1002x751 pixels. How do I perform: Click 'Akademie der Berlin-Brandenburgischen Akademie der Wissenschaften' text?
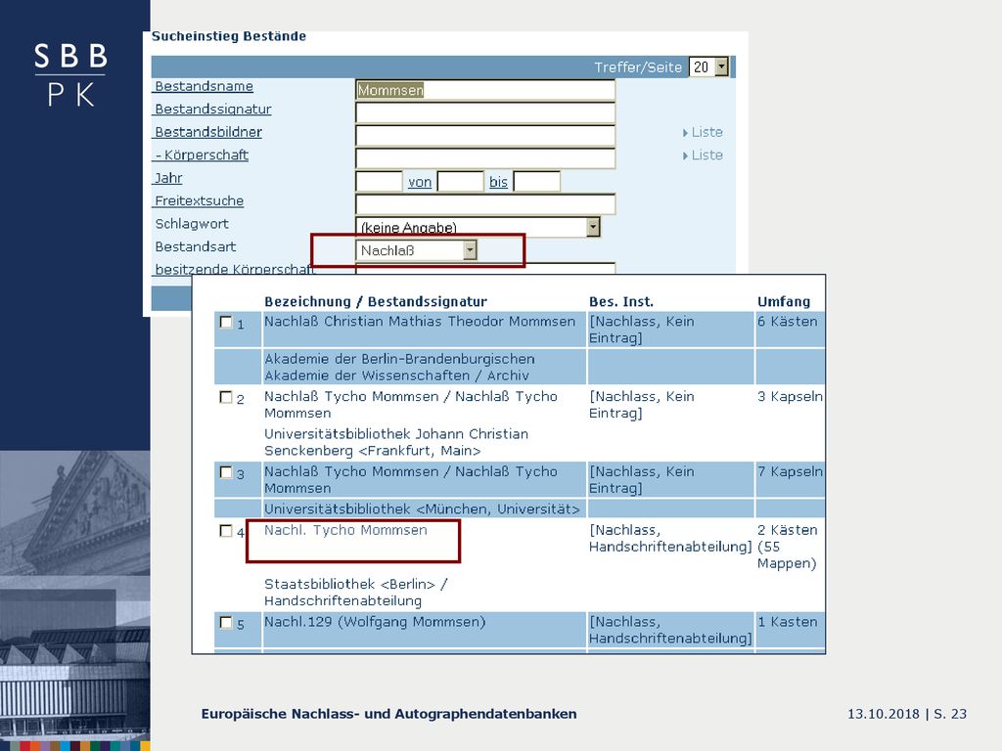[399, 368]
